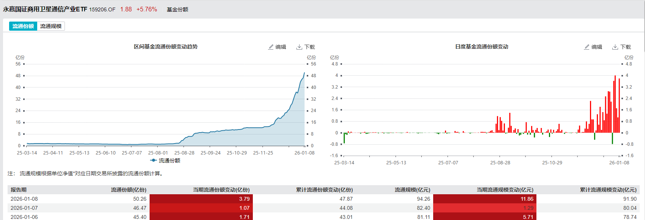Click the 26-01-08 axis label on trend chart
Screen dimensions: 645x220
pyautogui.click(x=304, y=153)
